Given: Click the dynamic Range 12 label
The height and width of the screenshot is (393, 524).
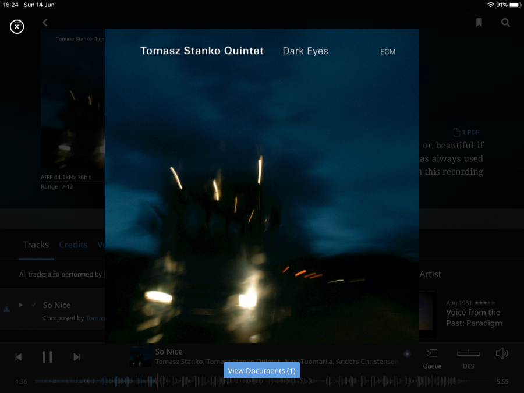Looking at the screenshot, I should pyautogui.click(x=57, y=187).
